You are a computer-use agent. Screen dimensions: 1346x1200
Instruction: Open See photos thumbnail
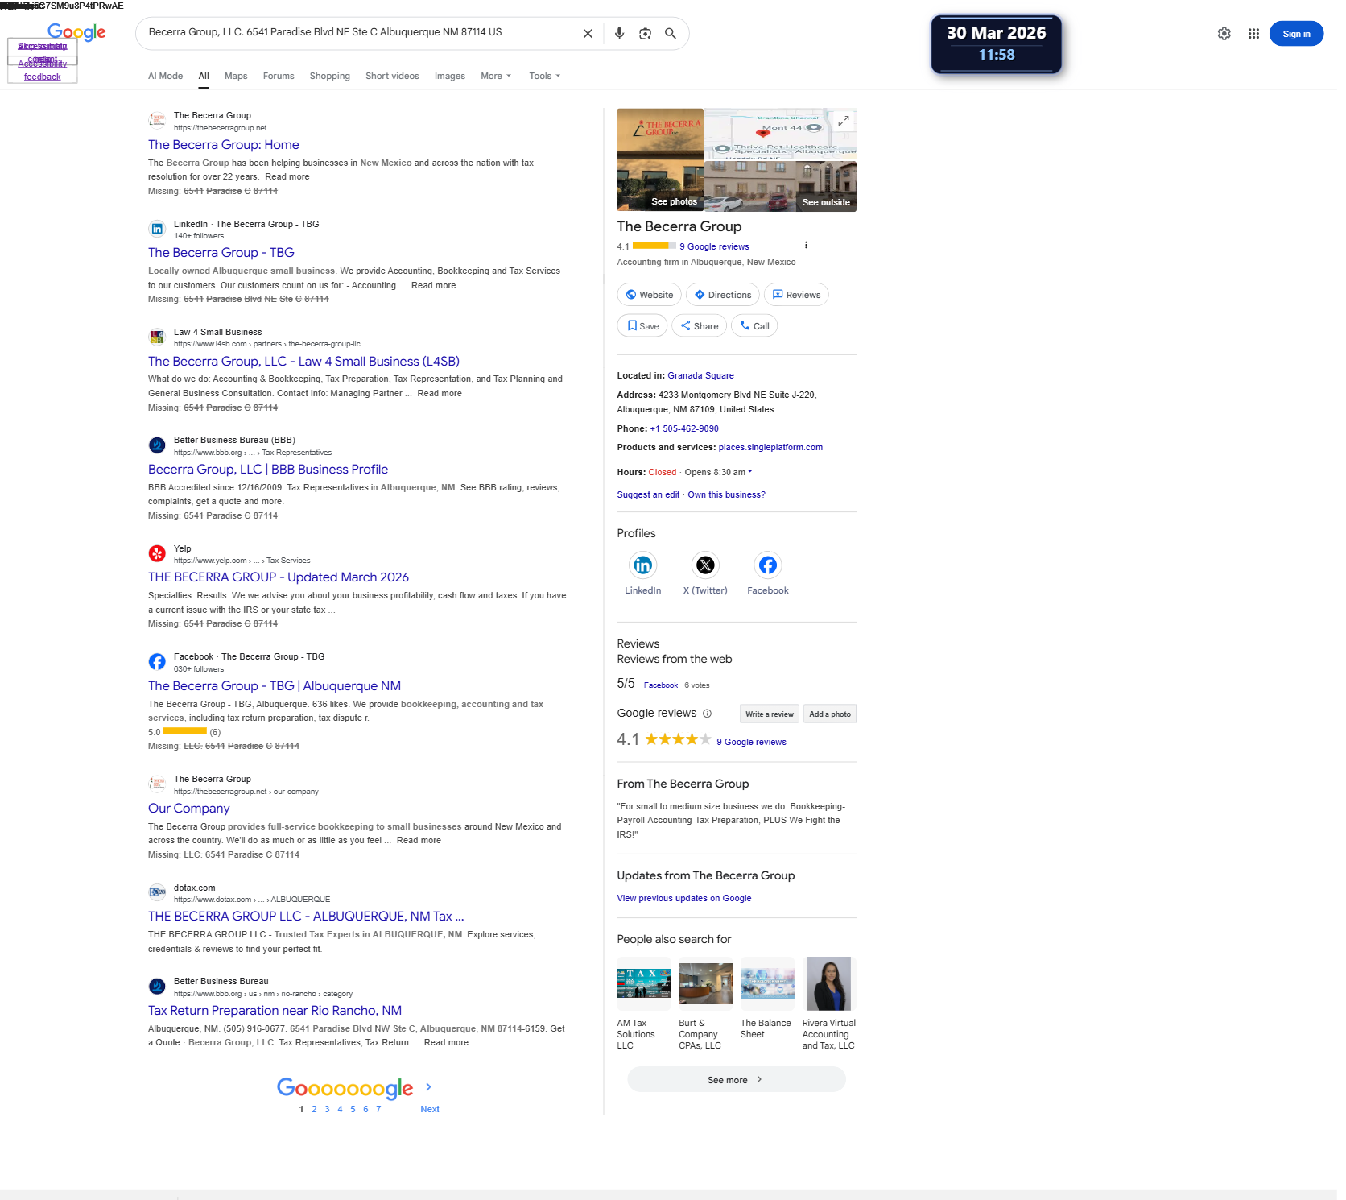click(x=660, y=159)
